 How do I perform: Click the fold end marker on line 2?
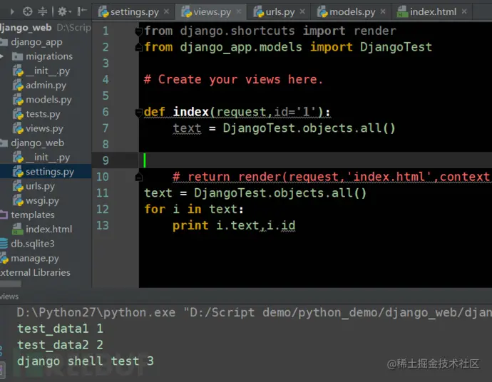click(138, 47)
